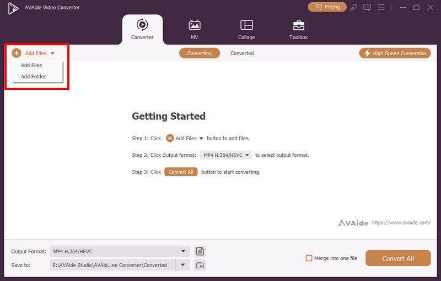The height and width of the screenshot is (281, 441).
Task: Click the AVAide logo in title bar
Action: 13,8
